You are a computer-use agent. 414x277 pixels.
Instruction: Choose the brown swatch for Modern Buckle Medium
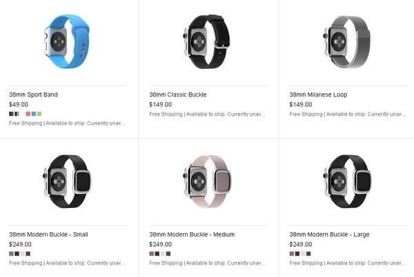152,254
